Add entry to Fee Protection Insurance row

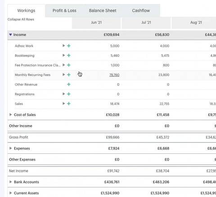pyautogui.click(x=69, y=65)
